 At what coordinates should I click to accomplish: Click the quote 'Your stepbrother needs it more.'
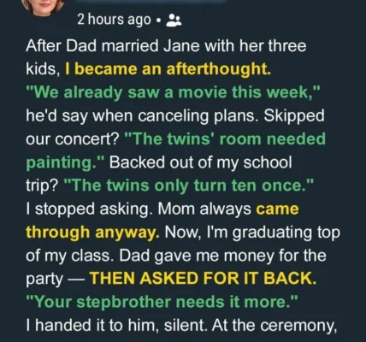162,302
